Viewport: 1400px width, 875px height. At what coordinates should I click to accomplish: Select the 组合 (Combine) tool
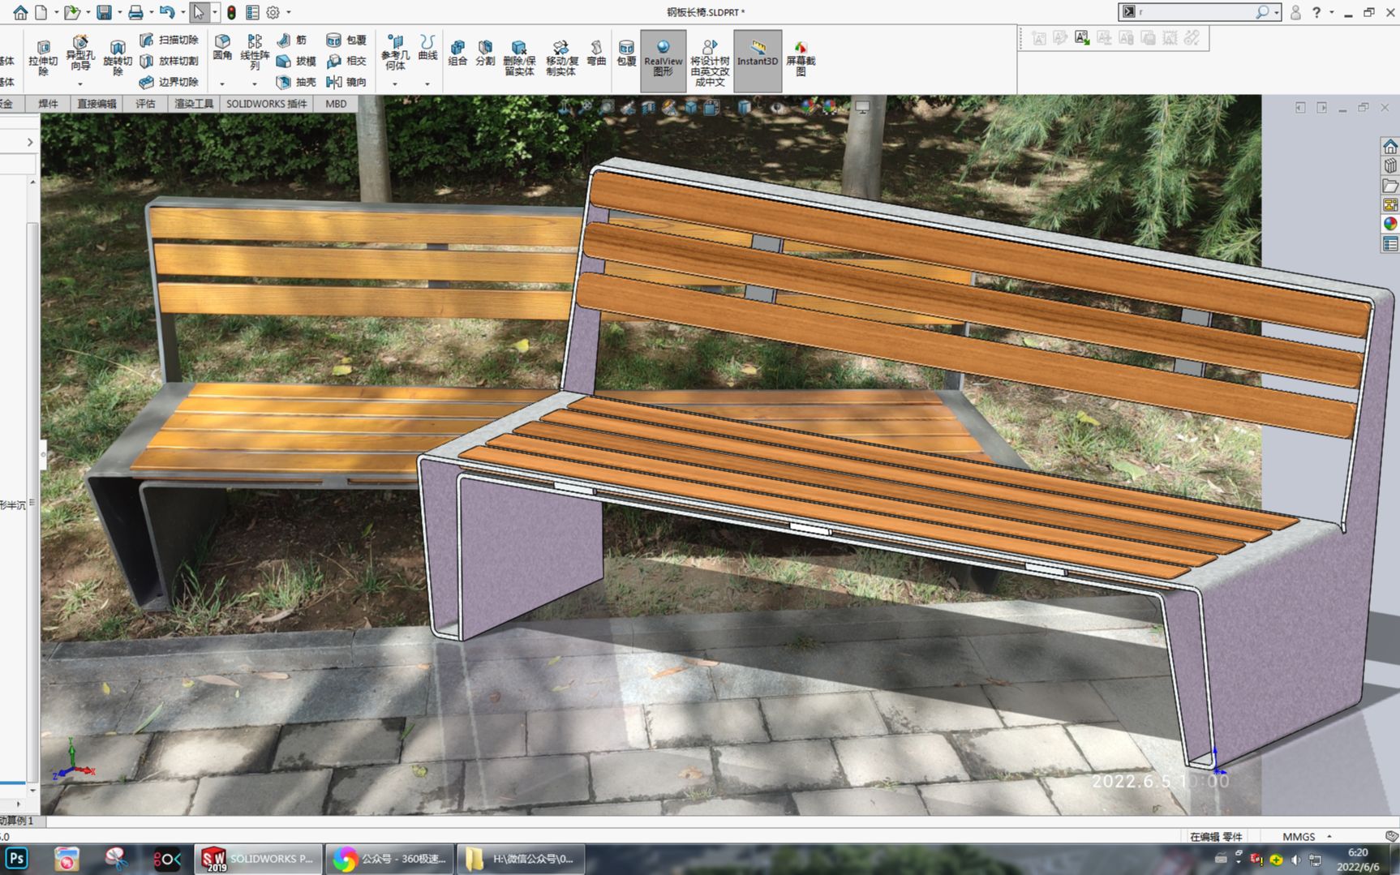tap(457, 53)
